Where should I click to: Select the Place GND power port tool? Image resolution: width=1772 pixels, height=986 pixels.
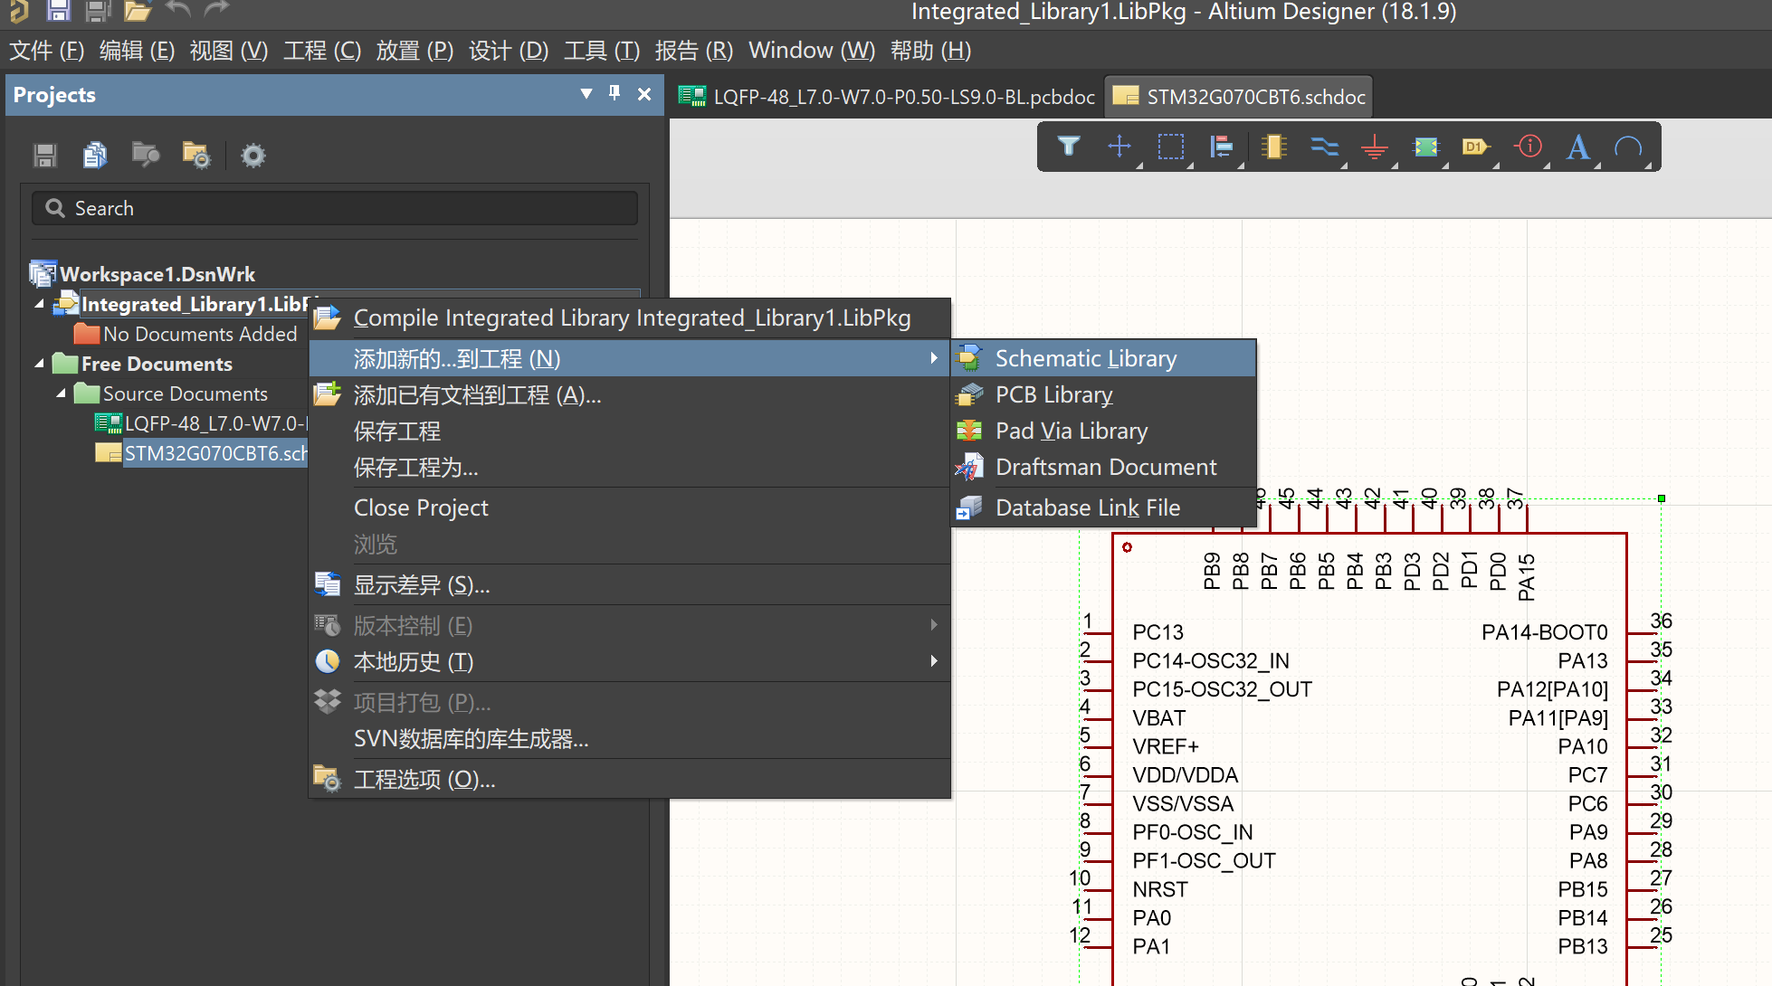click(1375, 147)
